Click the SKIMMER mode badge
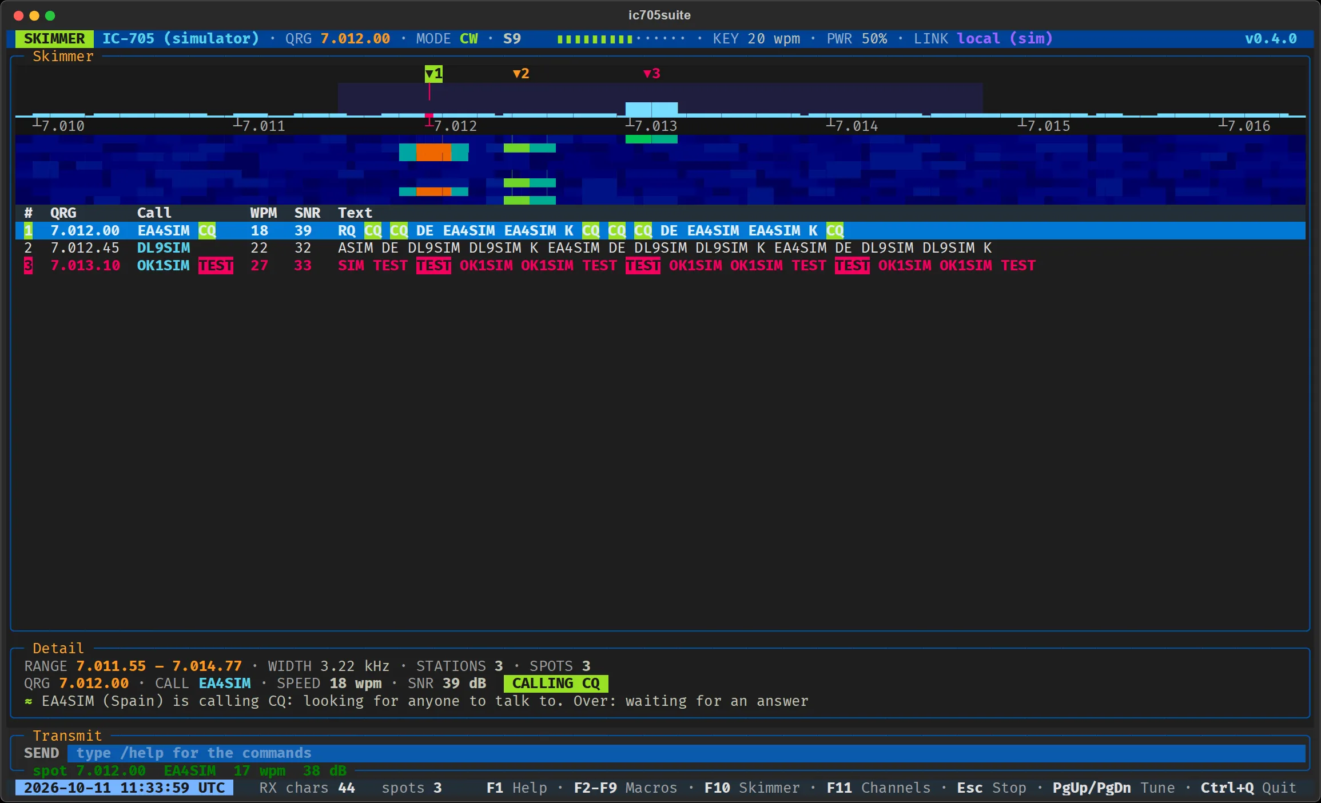The height and width of the screenshot is (803, 1321). [x=54, y=38]
